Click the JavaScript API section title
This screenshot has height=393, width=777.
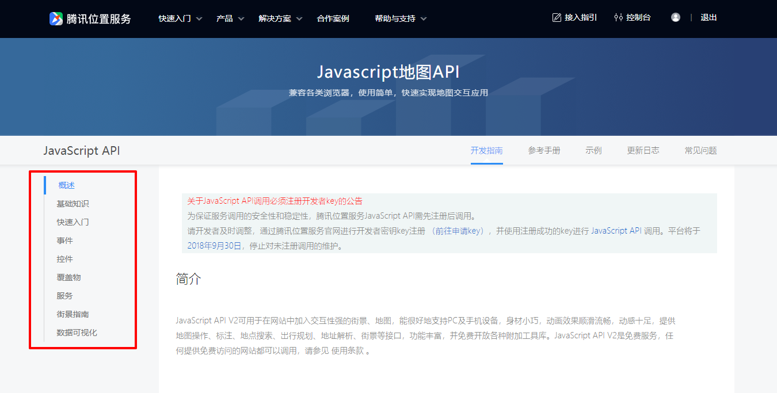click(82, 151)
